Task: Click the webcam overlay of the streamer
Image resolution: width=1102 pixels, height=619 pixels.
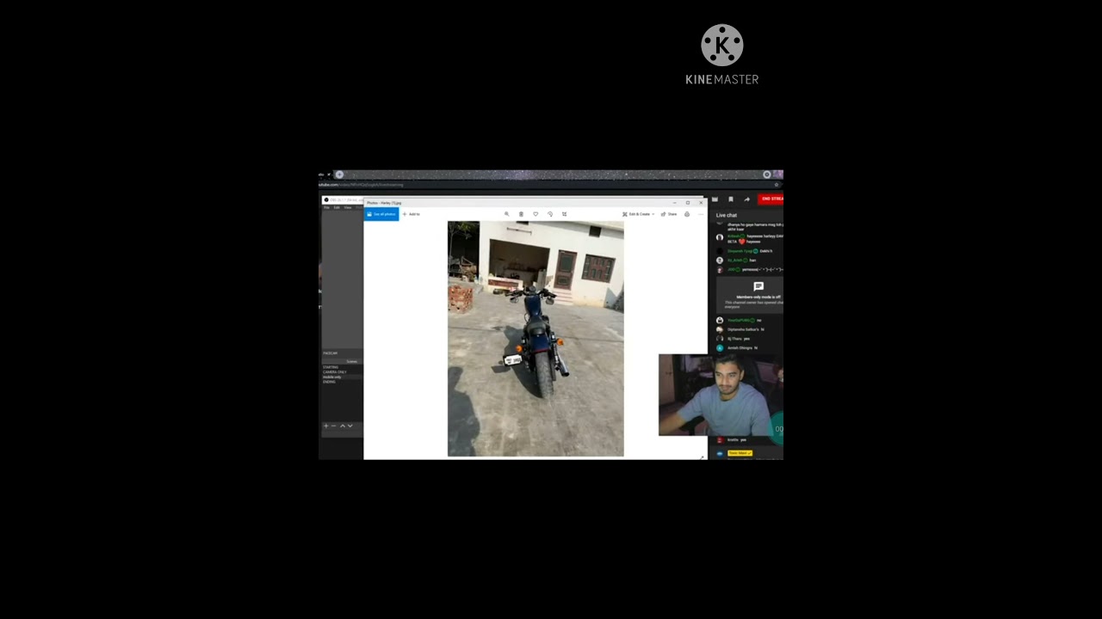Action: tap(721, 395)
